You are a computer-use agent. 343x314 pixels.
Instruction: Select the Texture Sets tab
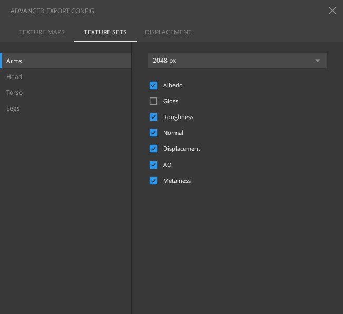coord(105,32)
